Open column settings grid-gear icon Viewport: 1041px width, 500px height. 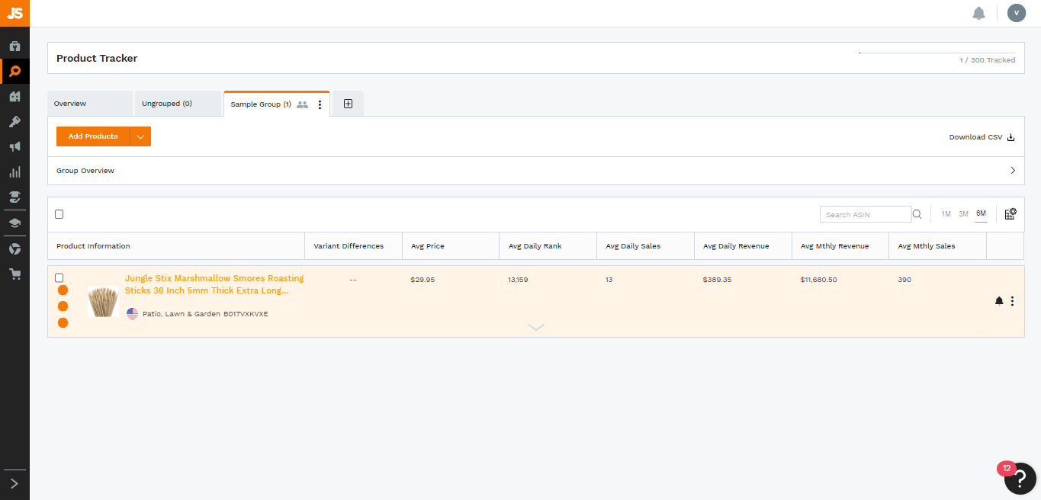tap(1010, 214)
